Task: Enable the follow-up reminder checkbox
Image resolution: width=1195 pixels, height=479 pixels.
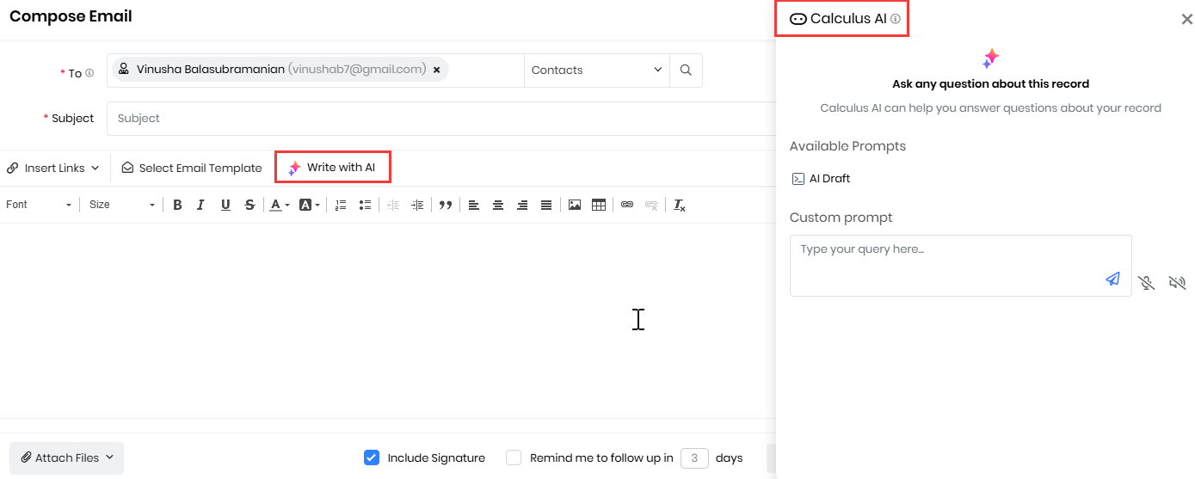Action: (514, 458)
